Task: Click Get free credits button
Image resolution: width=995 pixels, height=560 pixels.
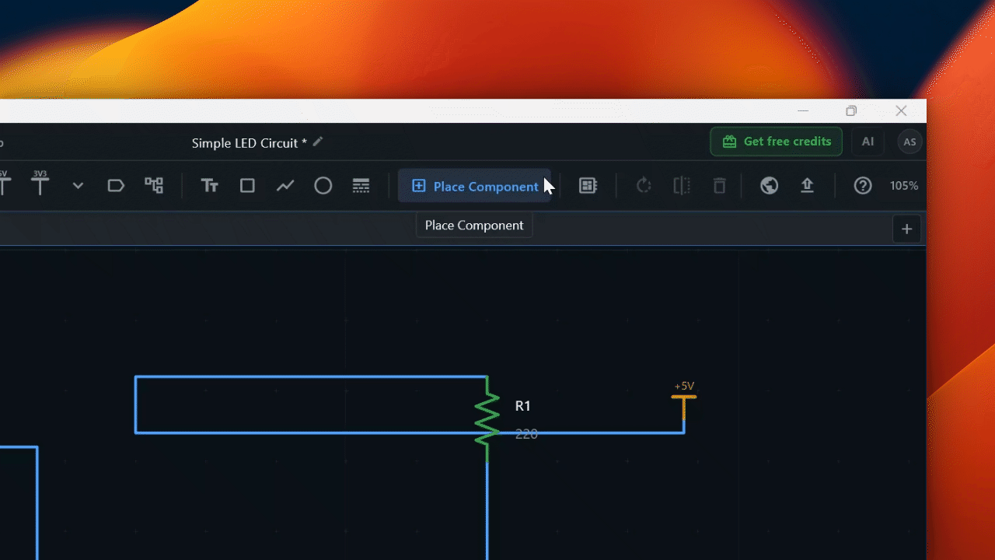Action: 777,142
